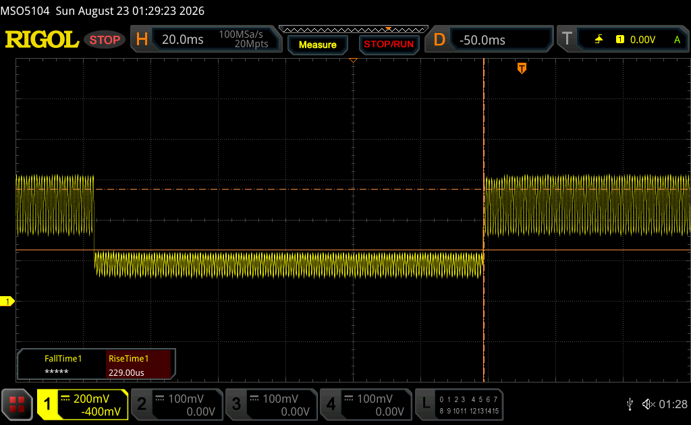Toggle channel 3 on
Viewport: 691px width, 425px height.
pyautogui.click(x=236, y=404)
